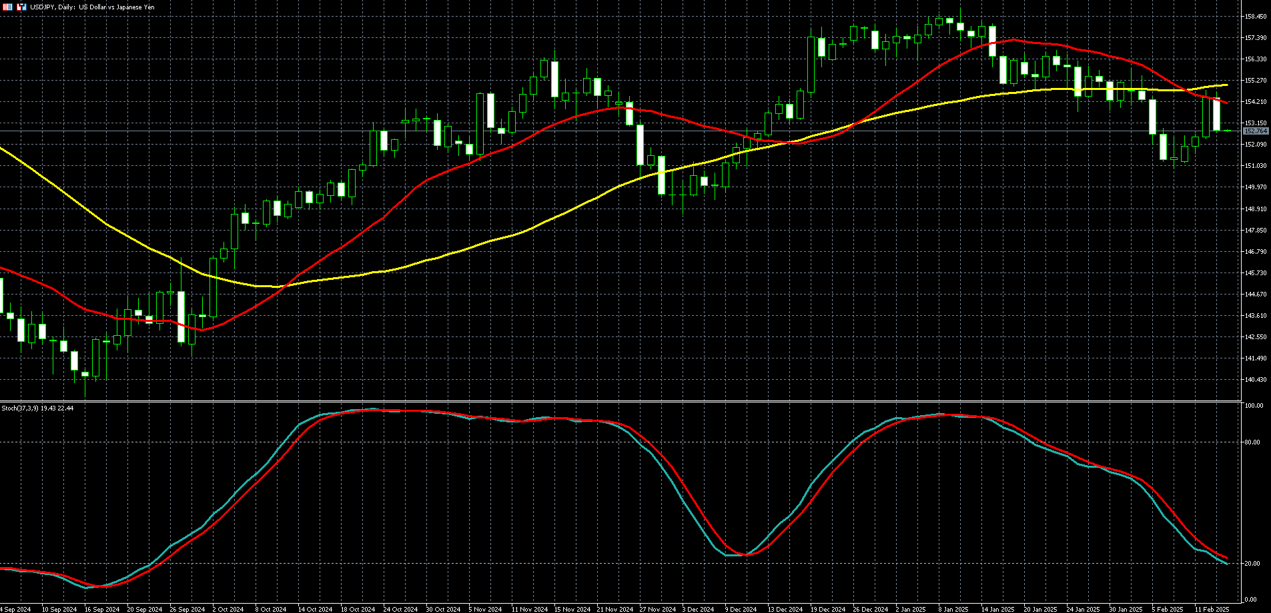The image size is (1271, 613).
Task: Click the separator between chart and stochastic window
Action: tap(620, 401)
